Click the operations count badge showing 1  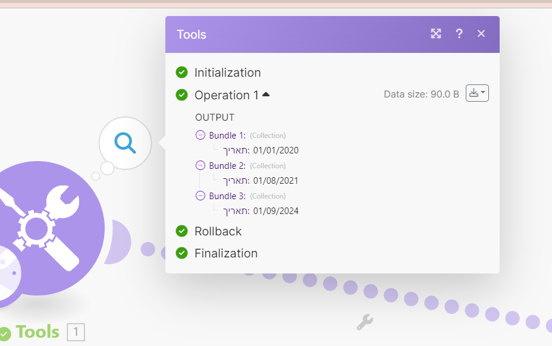click(76, 332)
